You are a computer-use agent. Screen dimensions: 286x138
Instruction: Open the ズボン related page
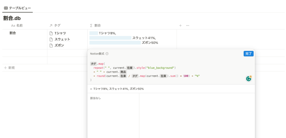tap(59, 45)
